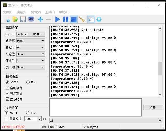This screenshot has width=166, height=131.
Task: Click the output scrollbar up arrow
Action: click(160, 29)
